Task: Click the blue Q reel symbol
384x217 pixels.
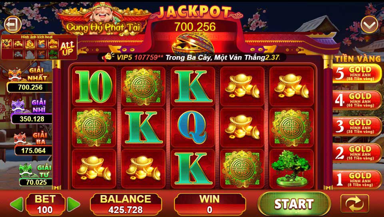Action: point(193,127)
